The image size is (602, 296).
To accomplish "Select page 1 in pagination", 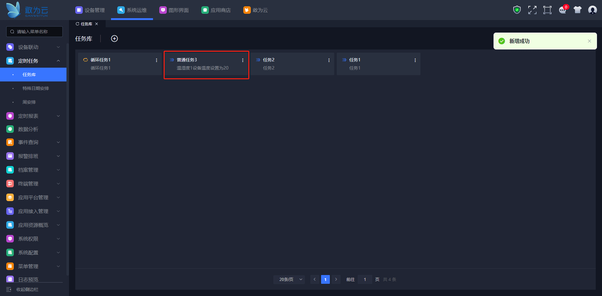I will click(x=325, y=279).
